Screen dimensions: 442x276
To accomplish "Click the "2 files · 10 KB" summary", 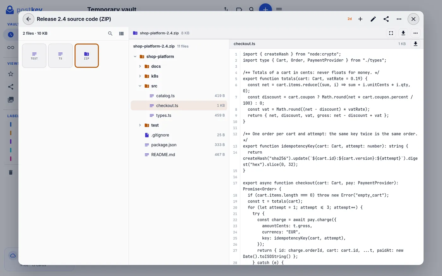I will pos(35,33).
